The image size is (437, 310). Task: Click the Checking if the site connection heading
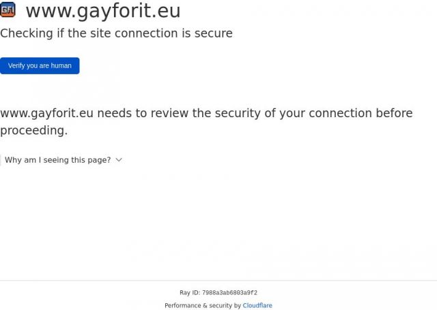pyautogui.click(x=116, y=33)
